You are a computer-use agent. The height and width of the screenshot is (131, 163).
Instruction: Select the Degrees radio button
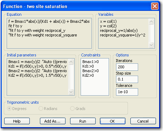pos(9,109)
